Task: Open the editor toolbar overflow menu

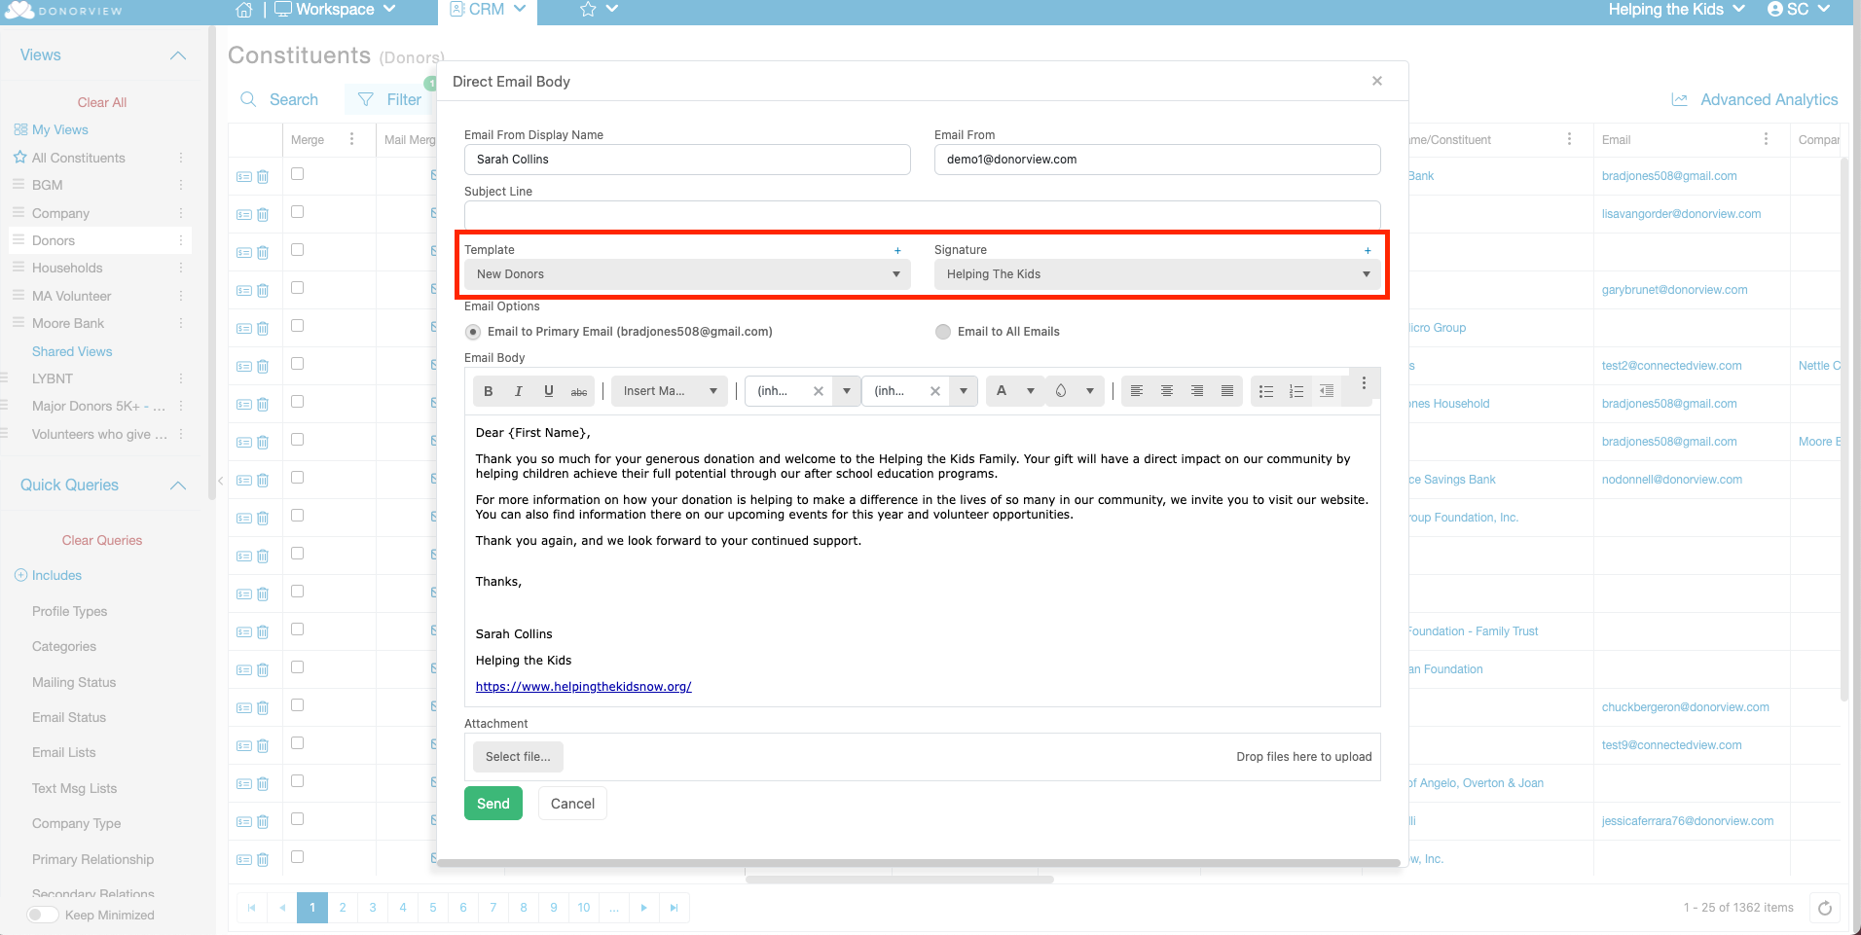Action: click(1364, 383)
